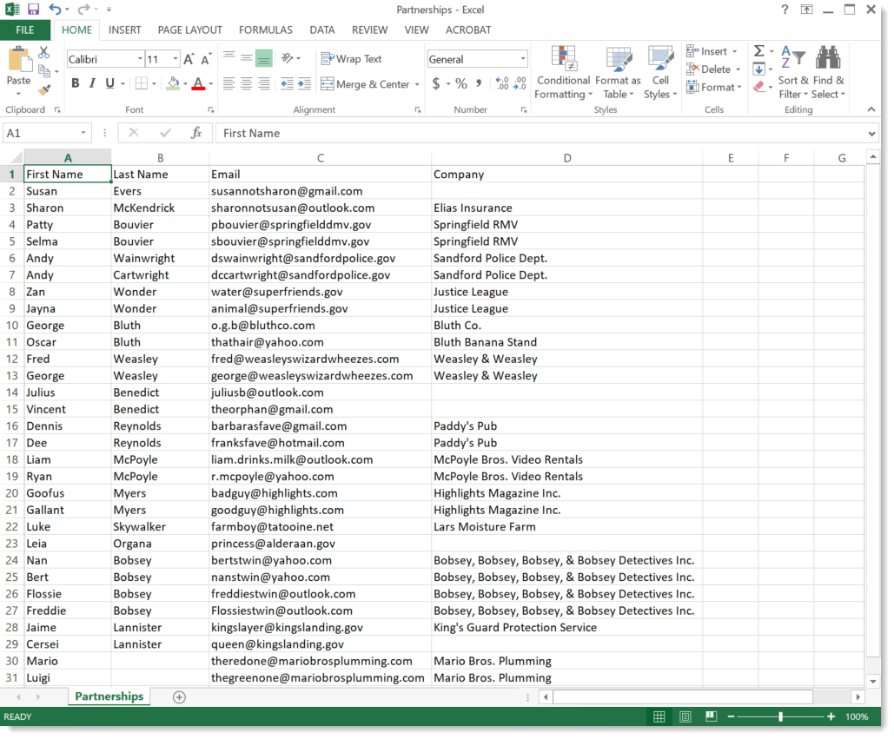Toggle Wrap Text

(x=351, y=59)
